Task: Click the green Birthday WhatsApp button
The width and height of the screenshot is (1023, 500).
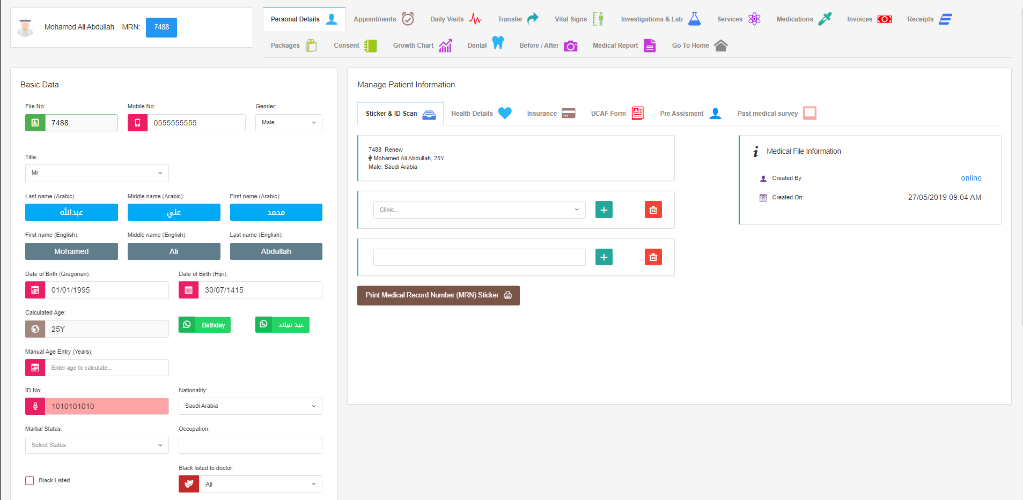Action: [204, 325]
